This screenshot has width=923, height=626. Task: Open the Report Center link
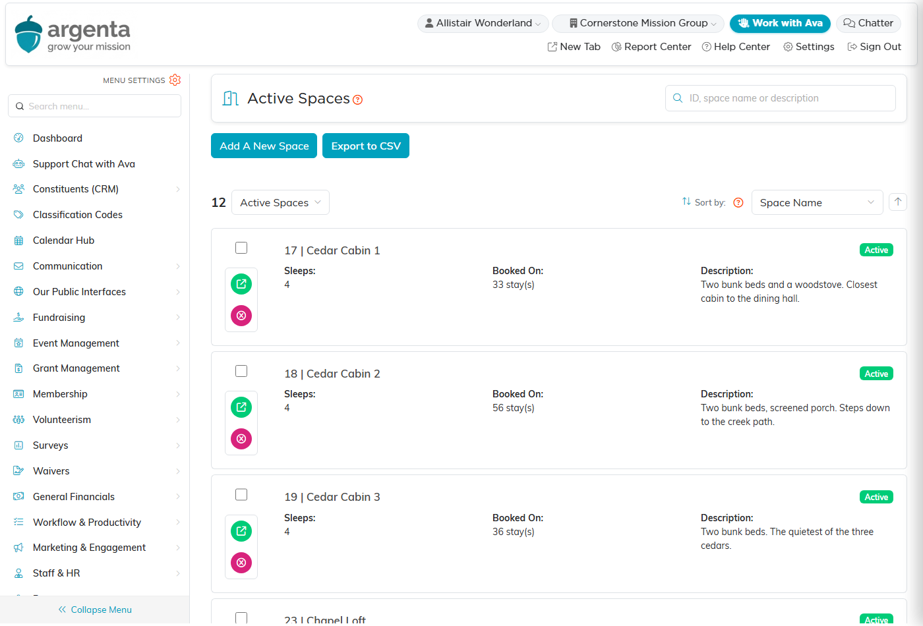tap(651, 47)
